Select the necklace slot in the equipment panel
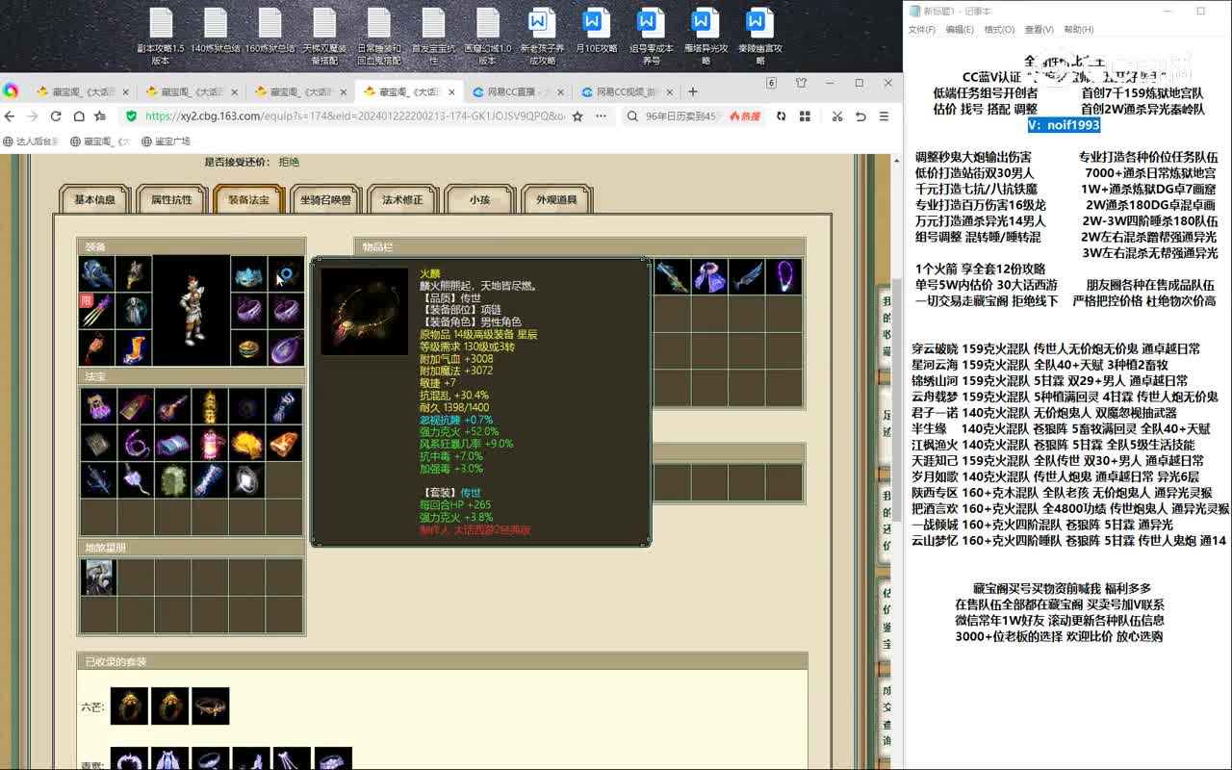The height and width of the screenshot is (770, 1232). (286, 274)
